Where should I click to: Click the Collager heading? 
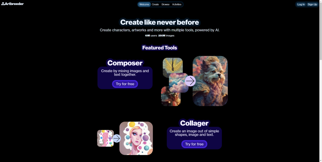tap(194, 123)
